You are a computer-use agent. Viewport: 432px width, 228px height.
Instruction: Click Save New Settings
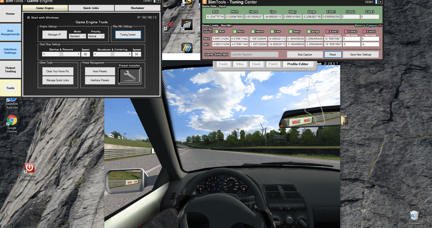[x=361, y=54]
